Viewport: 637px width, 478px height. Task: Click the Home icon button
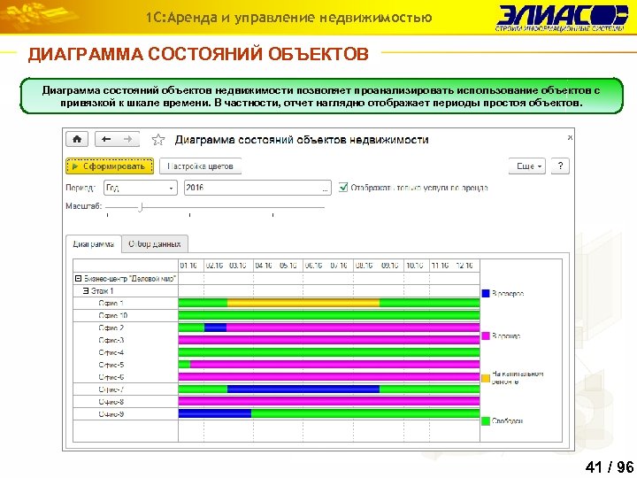click(x=77, y=140)
